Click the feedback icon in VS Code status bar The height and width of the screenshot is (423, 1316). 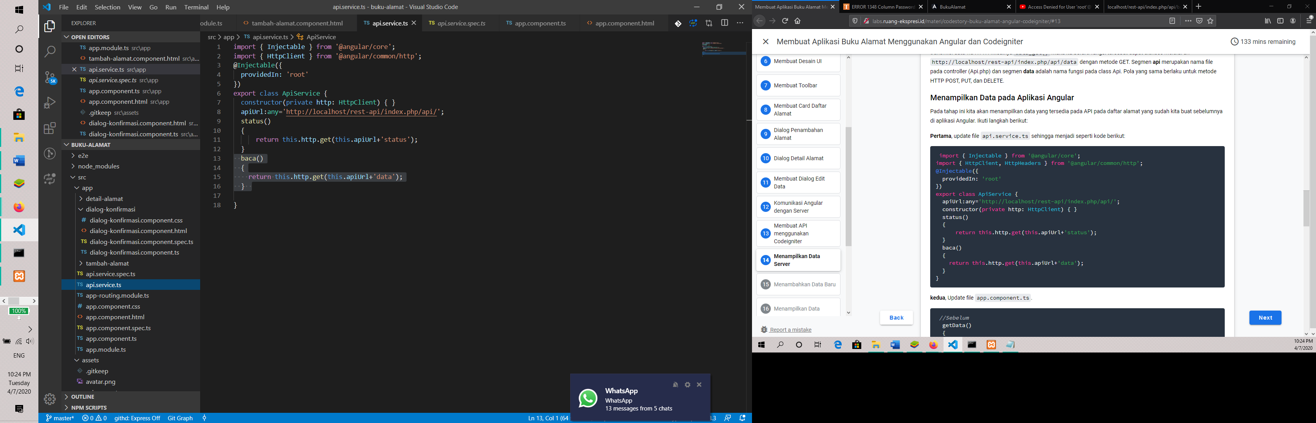(727, 418)
